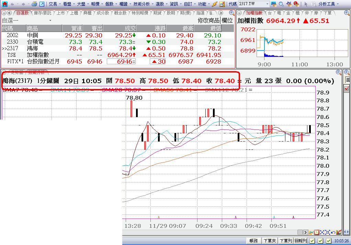Viewport: 351px width, 245px height.
Task: Click the red clock icon below chart
Action: [x=317, y=232]
